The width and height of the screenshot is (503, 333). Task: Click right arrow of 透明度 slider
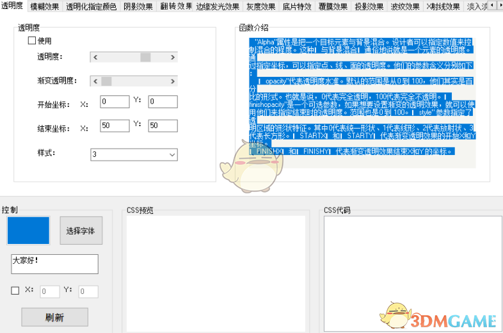coord(173,57)
